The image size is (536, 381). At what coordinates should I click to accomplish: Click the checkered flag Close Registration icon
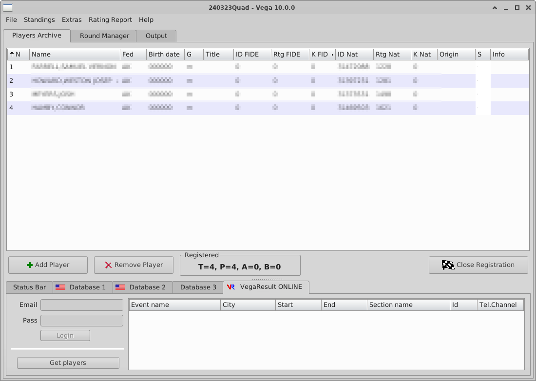point(448,265)
